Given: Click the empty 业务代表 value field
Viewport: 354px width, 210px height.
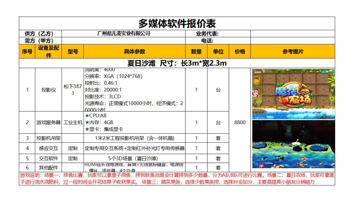Looking at the screenshot, I should 293,34.
